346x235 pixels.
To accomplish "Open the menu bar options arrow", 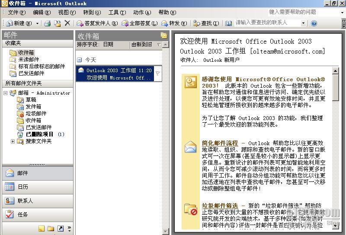I will pyautogui.click(x=343, y=13).
